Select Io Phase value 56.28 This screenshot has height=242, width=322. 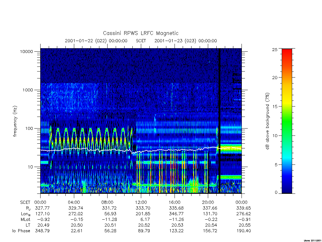tap(110, 231)
